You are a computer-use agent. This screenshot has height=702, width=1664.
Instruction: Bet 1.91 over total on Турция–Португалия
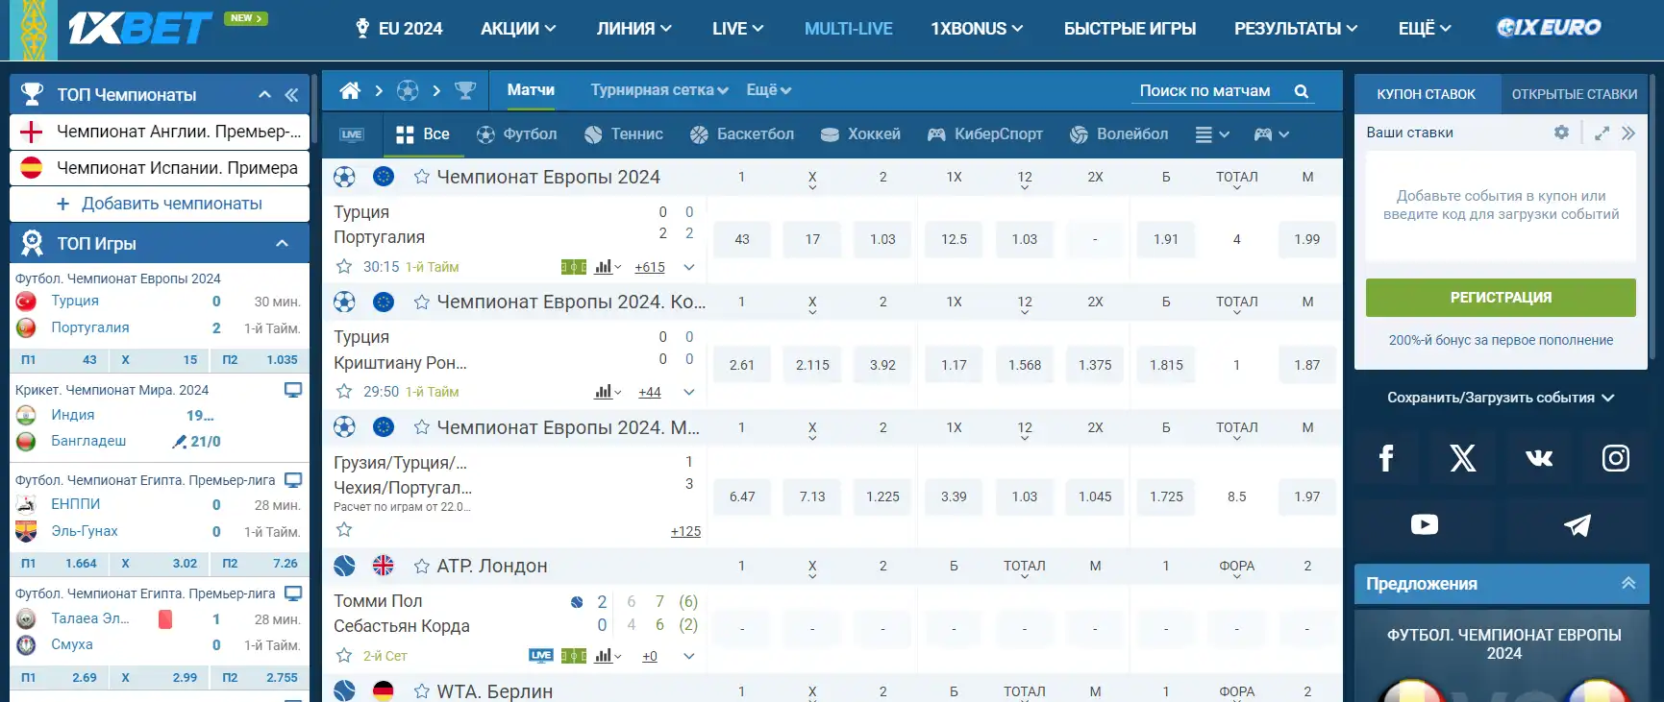[x=1166, y=239]
